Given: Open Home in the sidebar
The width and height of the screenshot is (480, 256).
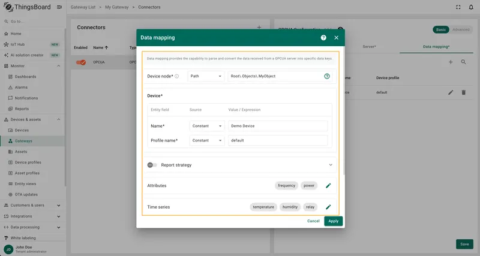Looking at the screenshot, I should (32, 34).
